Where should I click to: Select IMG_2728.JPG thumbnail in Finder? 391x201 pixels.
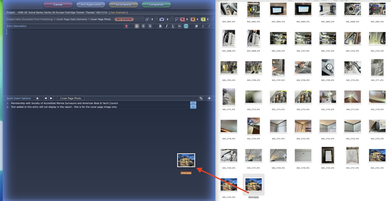tap(278, 155)
